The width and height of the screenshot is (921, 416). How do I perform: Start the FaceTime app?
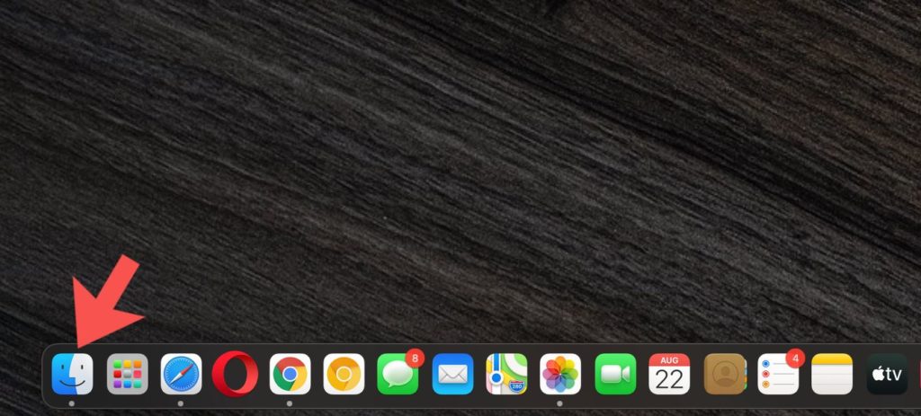pyautogui.click(x=615, y=374)
